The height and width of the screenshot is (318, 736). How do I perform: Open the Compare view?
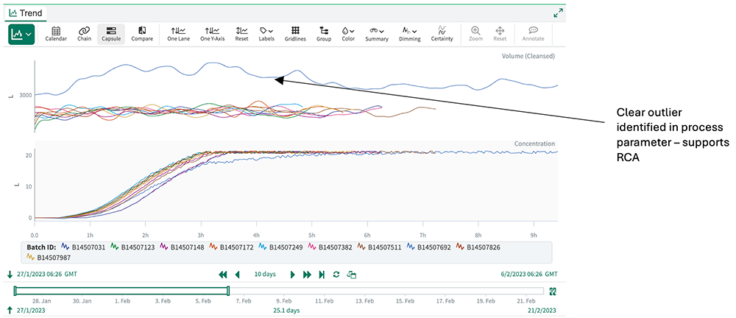click(x=142, y=35)
